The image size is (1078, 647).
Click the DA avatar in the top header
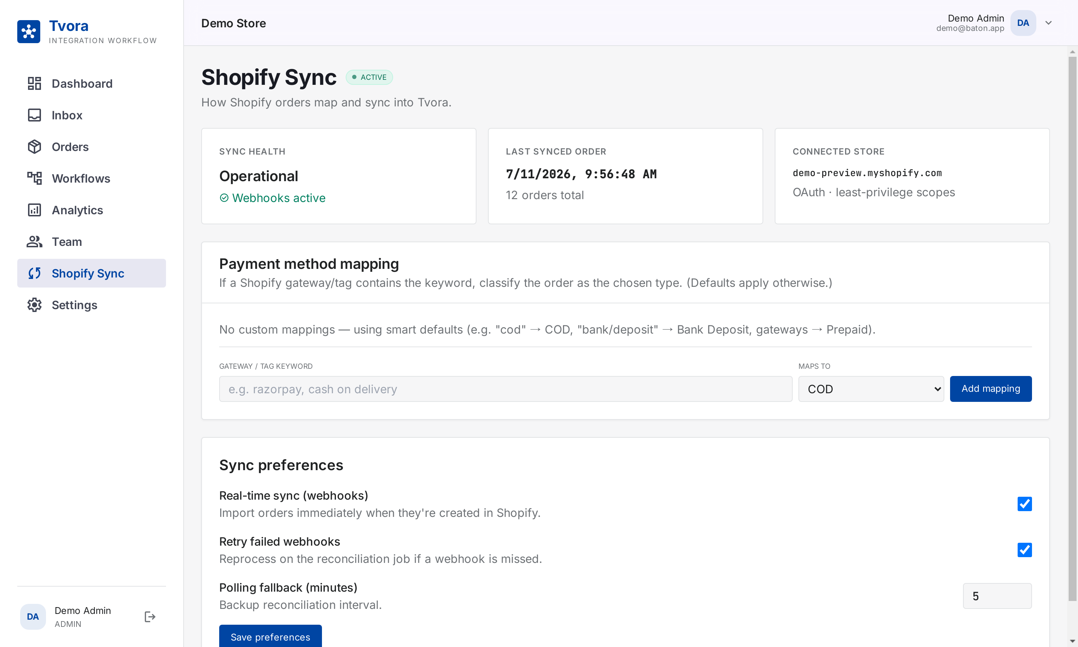1023,23
